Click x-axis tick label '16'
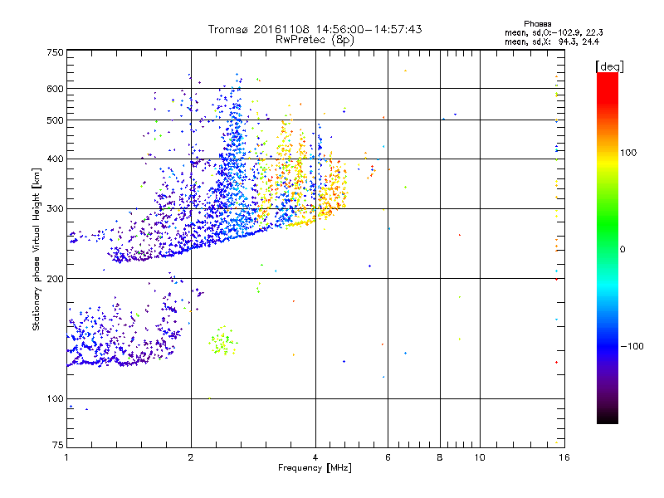 coord(564,457)
